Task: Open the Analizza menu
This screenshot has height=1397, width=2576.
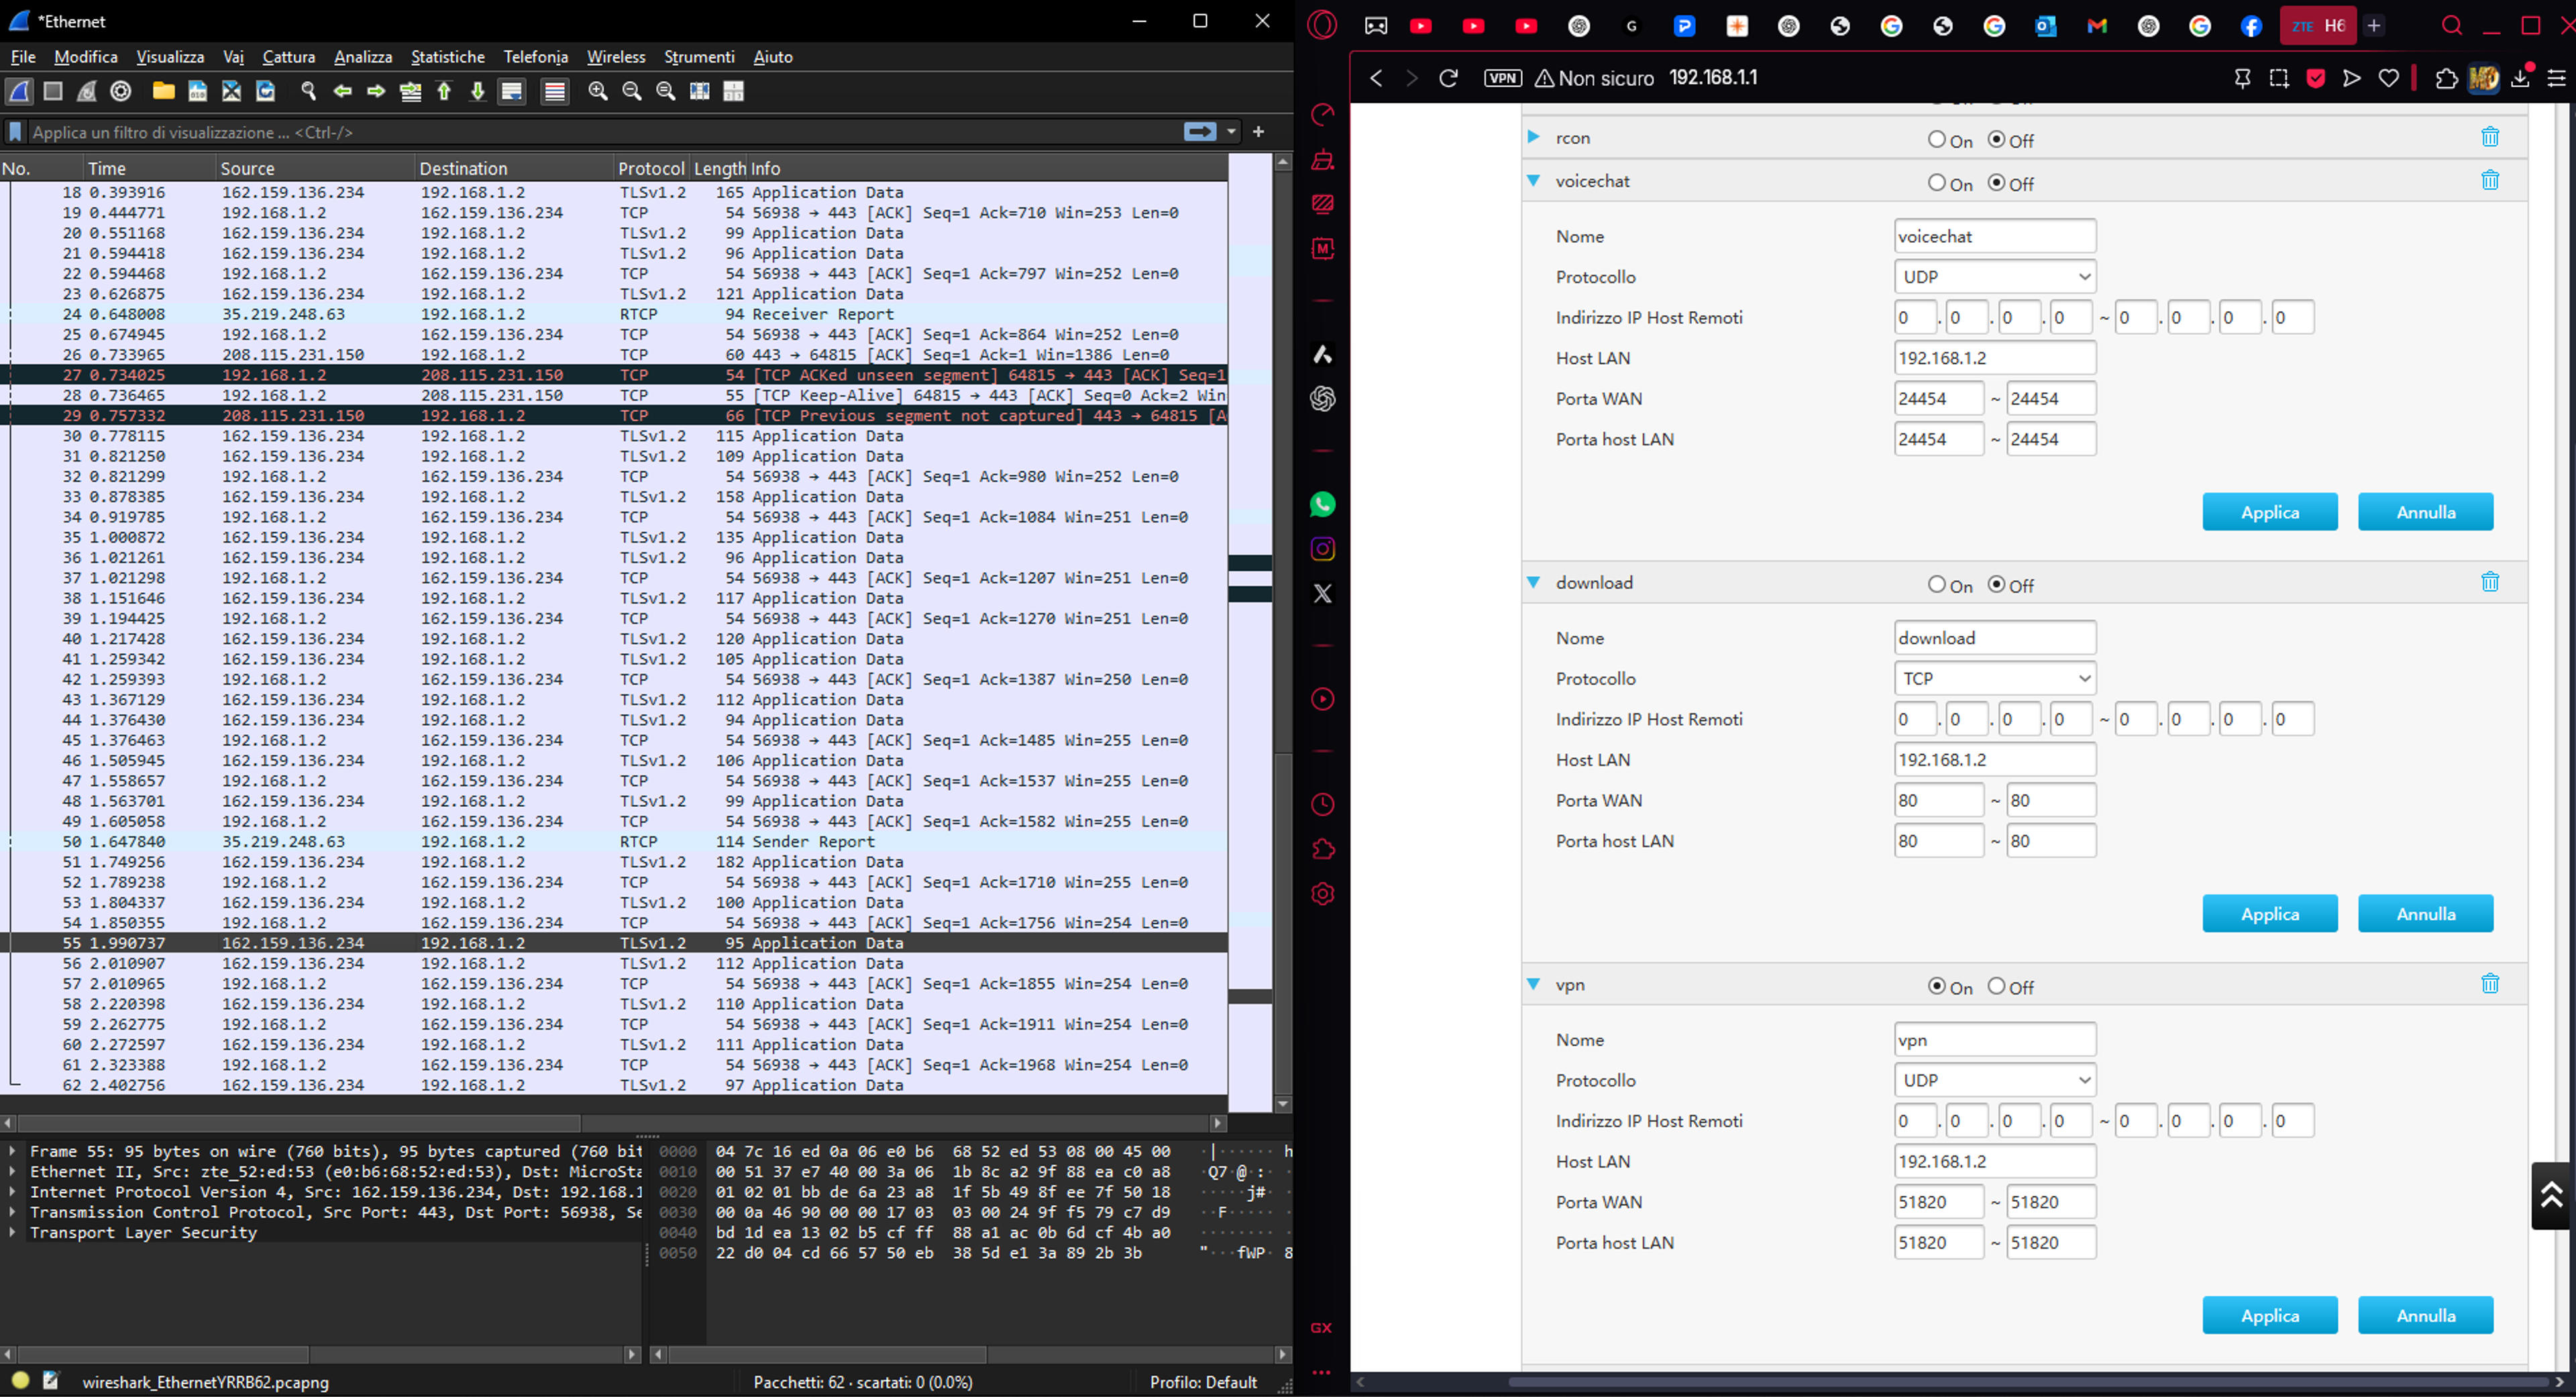Action: tap(363, 57)
